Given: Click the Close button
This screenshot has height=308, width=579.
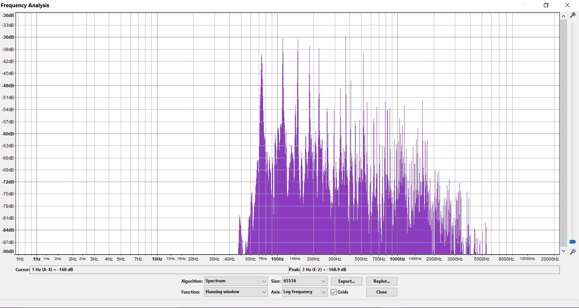Looking at the screenshot, I should [381, 292].
